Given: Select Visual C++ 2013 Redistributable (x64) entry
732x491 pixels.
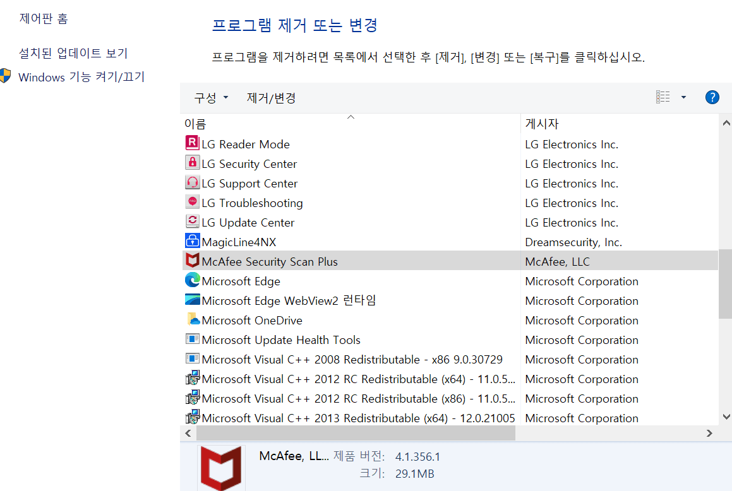Looking at the screenshot, I should click(450, 418).
